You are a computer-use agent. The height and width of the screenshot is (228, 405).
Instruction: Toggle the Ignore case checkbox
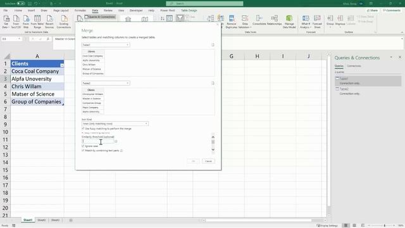click(x=83, y=146)
